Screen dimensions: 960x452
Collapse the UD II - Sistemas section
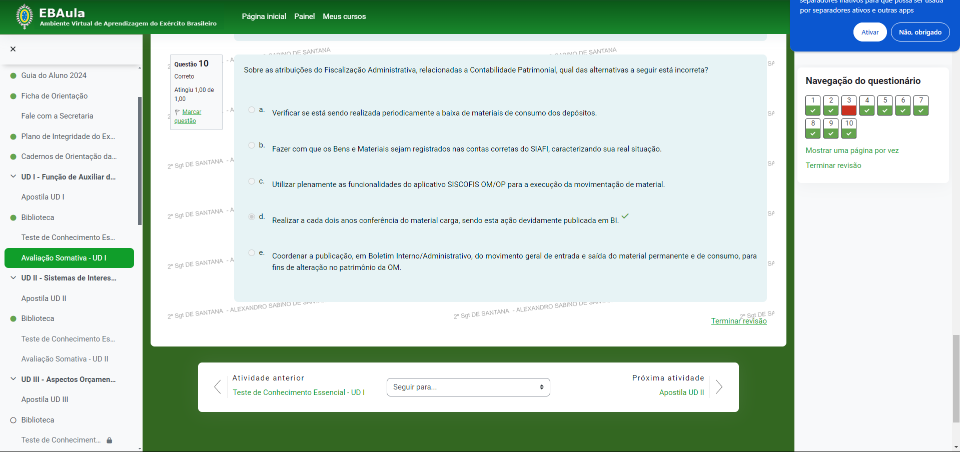click(x=14, y=277)
